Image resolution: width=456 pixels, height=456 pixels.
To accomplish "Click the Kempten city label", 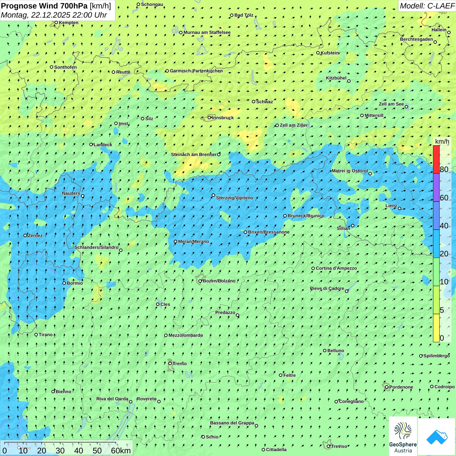I will click(68, 22).
